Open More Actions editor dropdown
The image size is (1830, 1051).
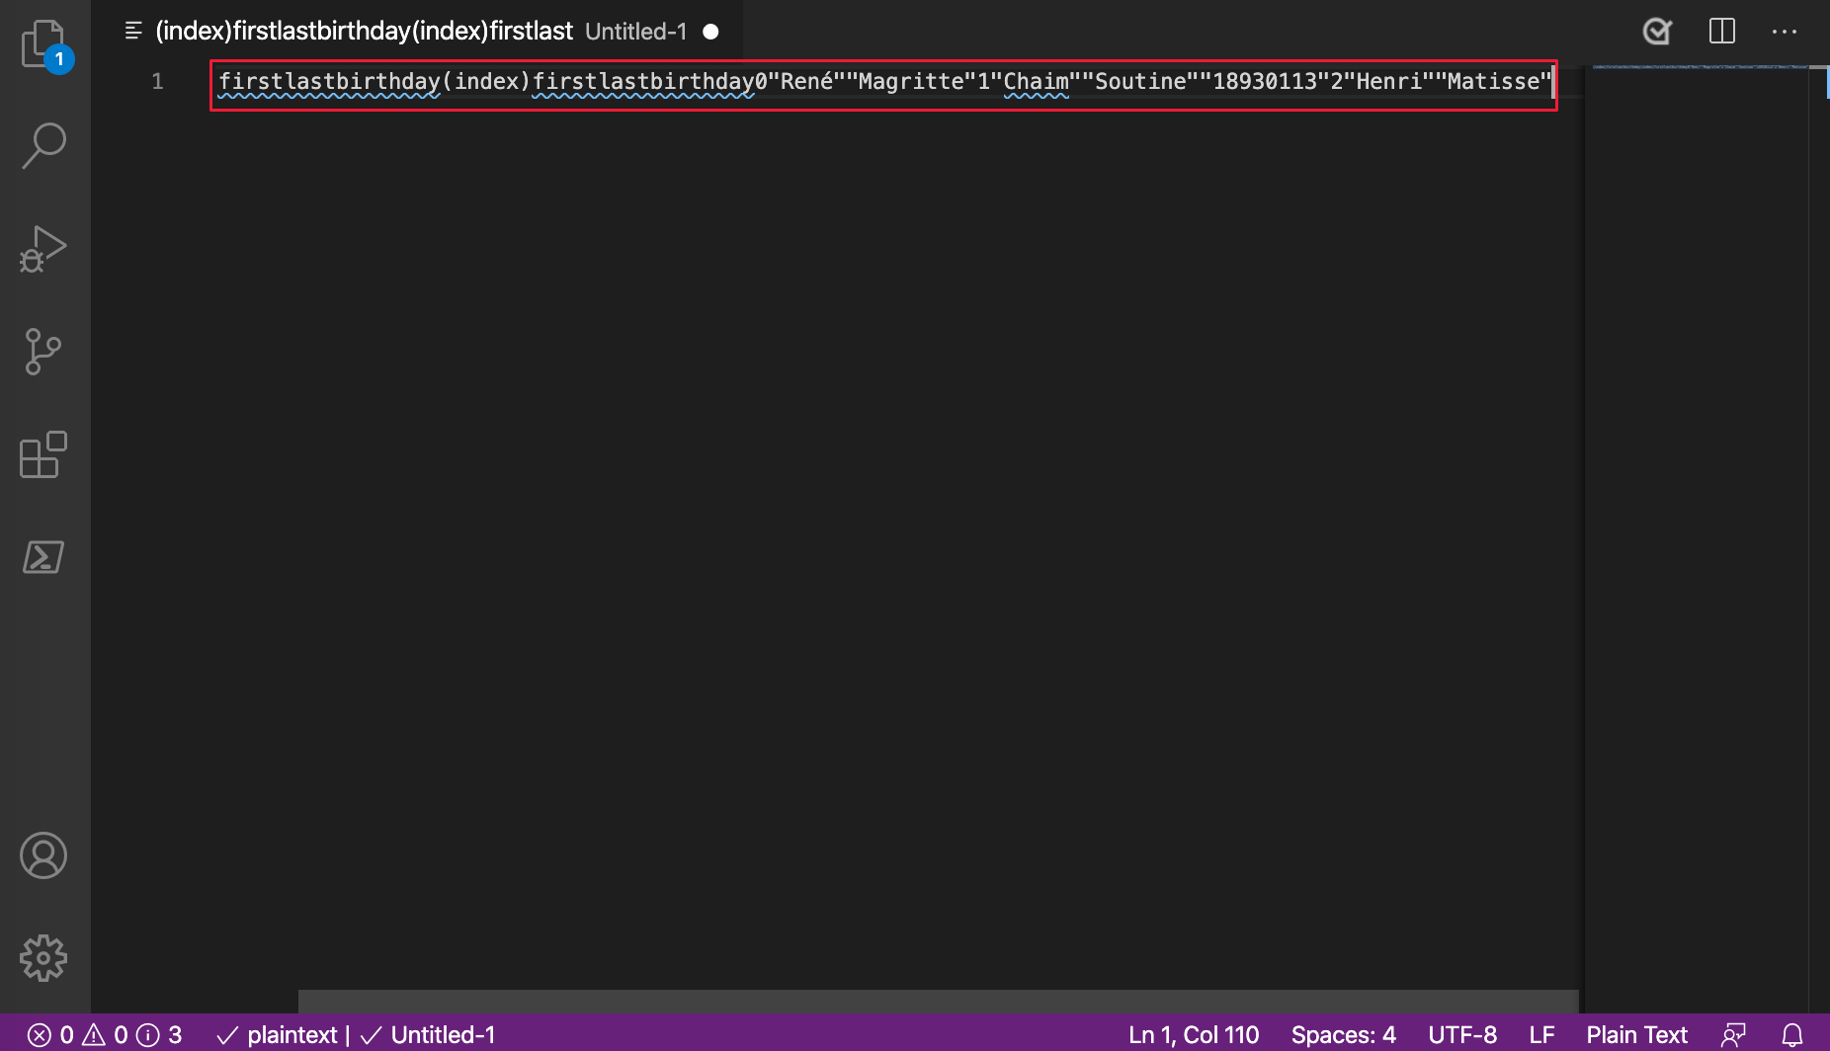(1785, 31)
